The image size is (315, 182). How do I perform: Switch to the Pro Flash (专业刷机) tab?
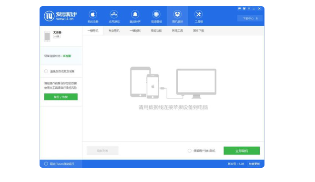[114, 30]
